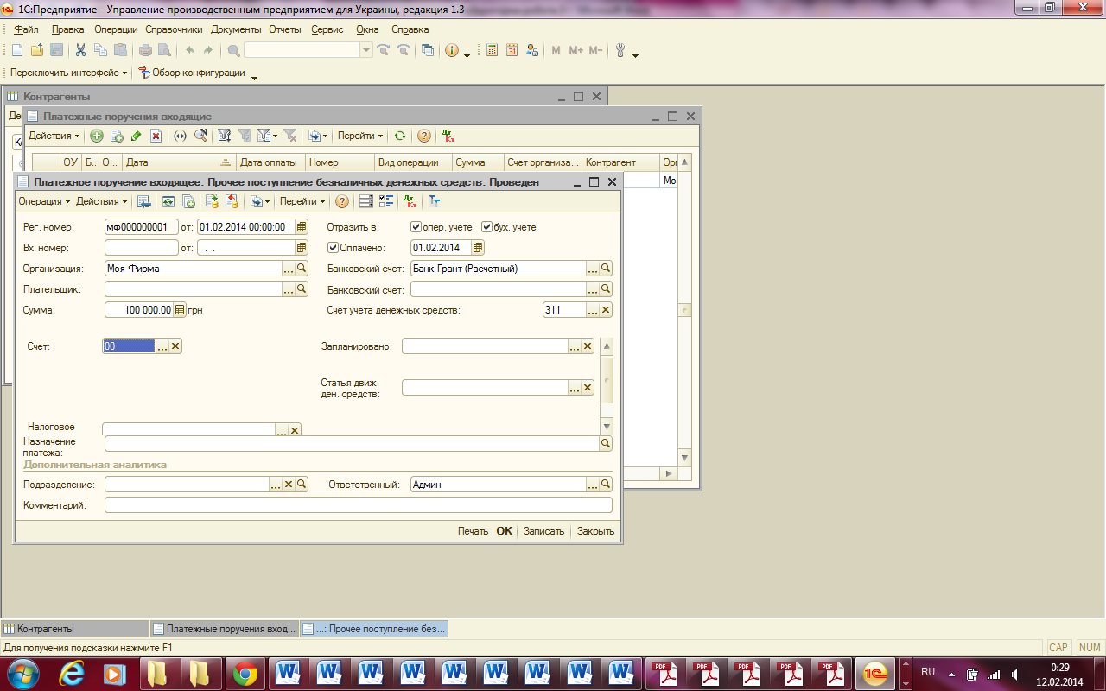Open calculator for the Сумма field
The image size is (1106, 691).
(x=180, y=310)
